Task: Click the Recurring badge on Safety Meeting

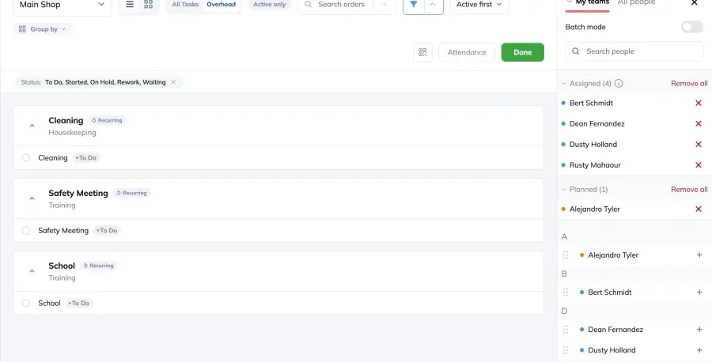Action: [131, 193]
